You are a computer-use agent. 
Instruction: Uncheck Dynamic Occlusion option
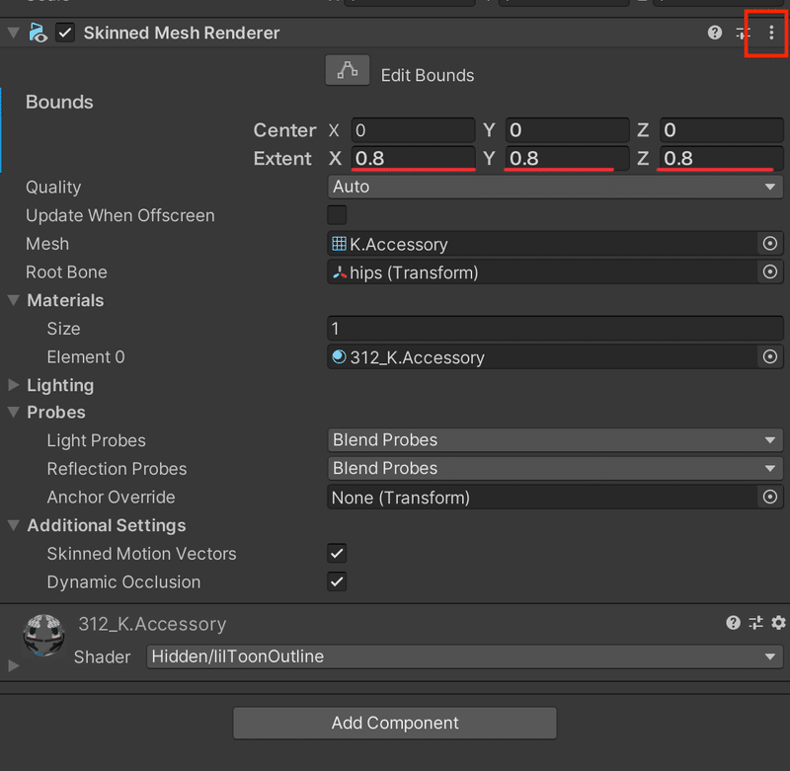[337, 581]
